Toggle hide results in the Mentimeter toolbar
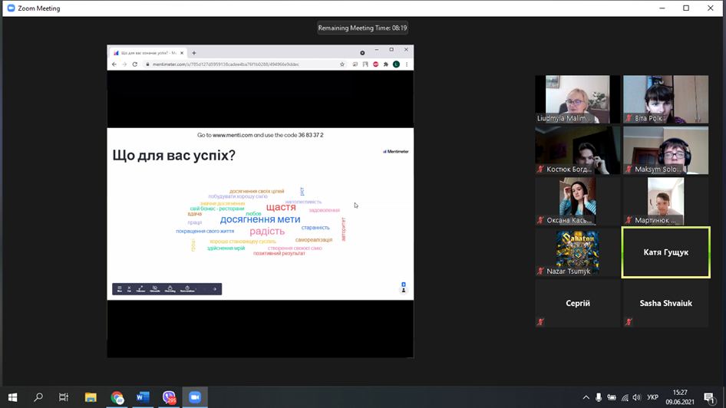726x408 pixels. click(x=154, y=289)
